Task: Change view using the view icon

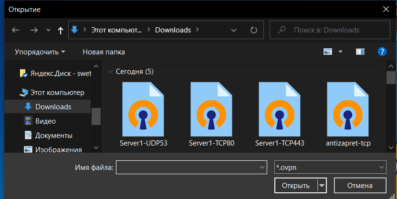Action: (x=328, y=52)
